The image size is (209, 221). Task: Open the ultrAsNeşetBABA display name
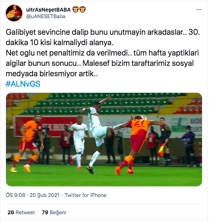coord(48,10)
